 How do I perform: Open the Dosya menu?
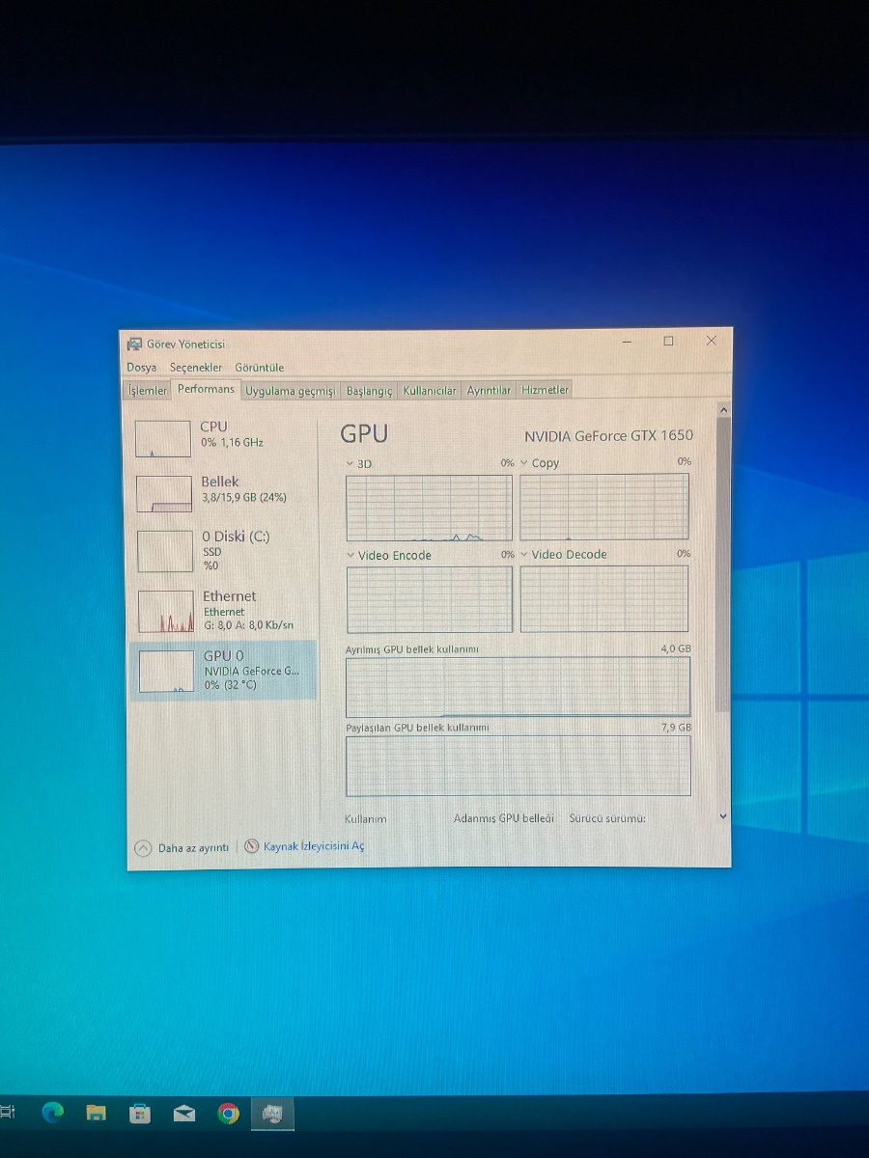(x=141, y=368)
